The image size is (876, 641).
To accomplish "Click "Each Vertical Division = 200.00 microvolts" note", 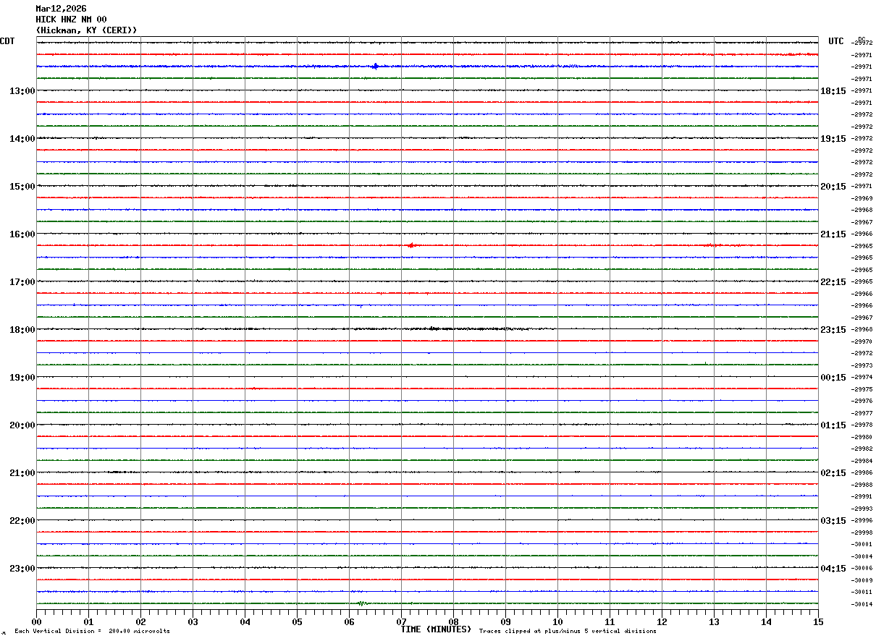I will 92,631.
